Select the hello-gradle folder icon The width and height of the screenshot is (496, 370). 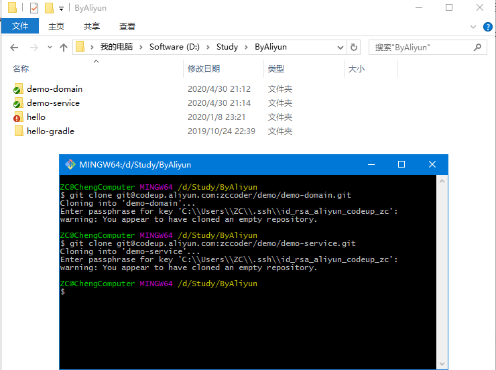click(x=19, y=131)
